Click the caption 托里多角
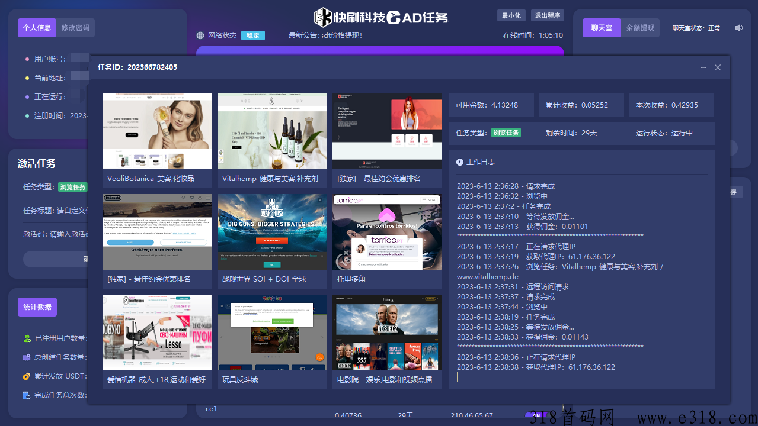This screenshot has width=758, height=426. pyautogui.click(x=351, y=279)
